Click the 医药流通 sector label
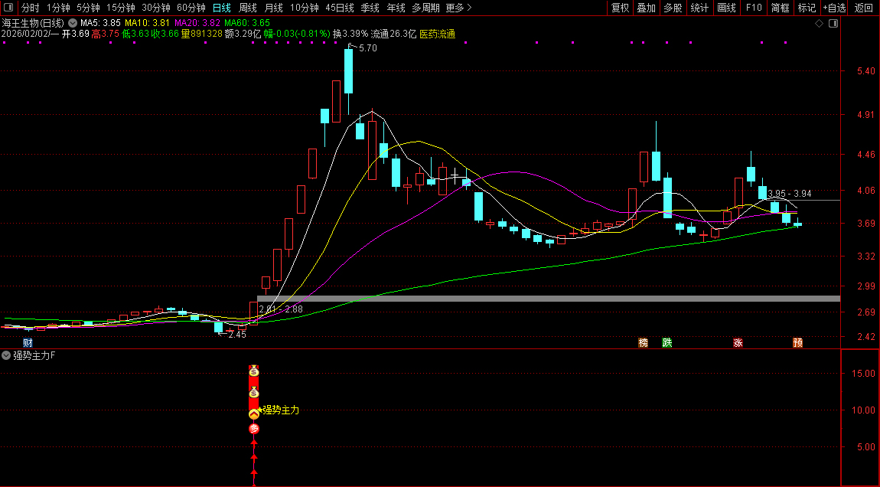880x487 pixels. (x=437, y=34)
